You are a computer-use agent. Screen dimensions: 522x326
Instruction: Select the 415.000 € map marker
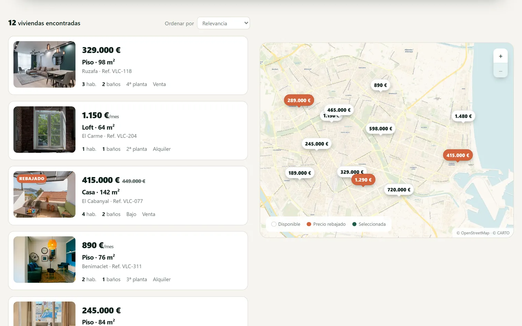click(x=458, y=155)
